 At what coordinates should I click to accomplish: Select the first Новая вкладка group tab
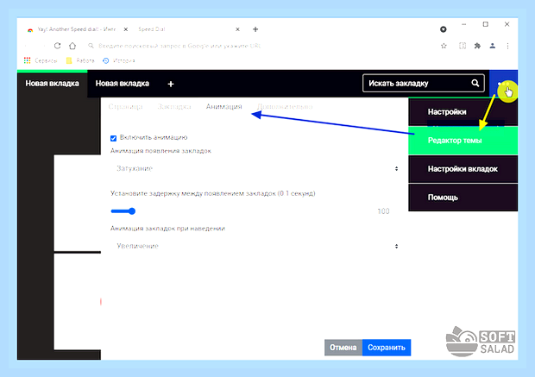pyautogui.click(x=52, y=84)
